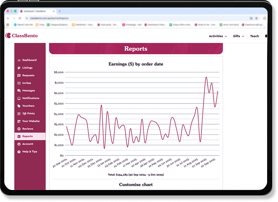Image resolution: width=278 pixels, height=202 pixels.
Task: Click the 22 Sep 2025 x-axis label
Action: pos(208,163)
